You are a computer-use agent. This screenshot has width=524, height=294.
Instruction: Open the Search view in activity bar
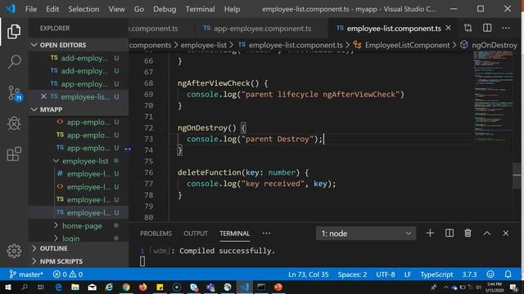(x=14, y=62)
